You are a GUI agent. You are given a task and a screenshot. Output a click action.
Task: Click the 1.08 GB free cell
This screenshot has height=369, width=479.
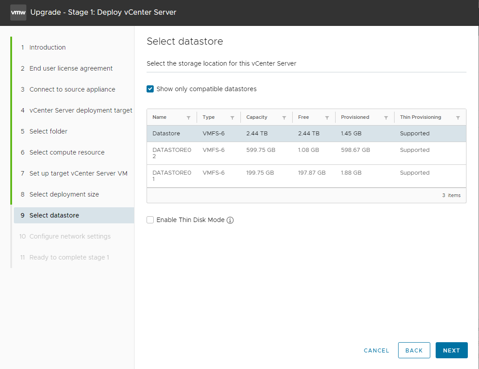click(308, 150)
